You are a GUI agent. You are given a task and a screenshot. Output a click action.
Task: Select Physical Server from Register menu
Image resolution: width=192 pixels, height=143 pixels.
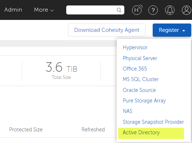point(140,58)
